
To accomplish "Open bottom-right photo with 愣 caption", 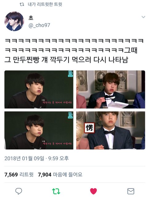I will click(x=111, y=130).
